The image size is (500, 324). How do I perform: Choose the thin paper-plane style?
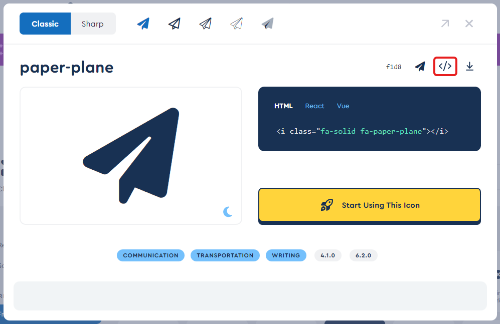click(237, 24)
